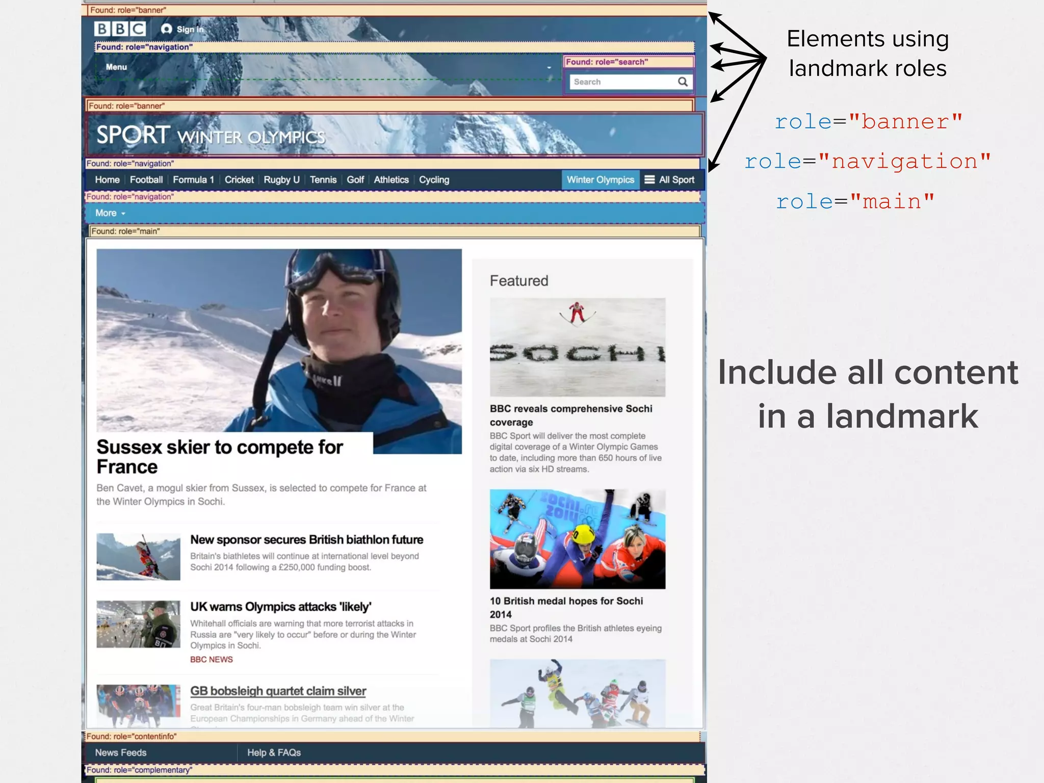Click the search magnifier icon
Image resolution: width=1044 pixels, height=783 pixels.
click(683, 82)
